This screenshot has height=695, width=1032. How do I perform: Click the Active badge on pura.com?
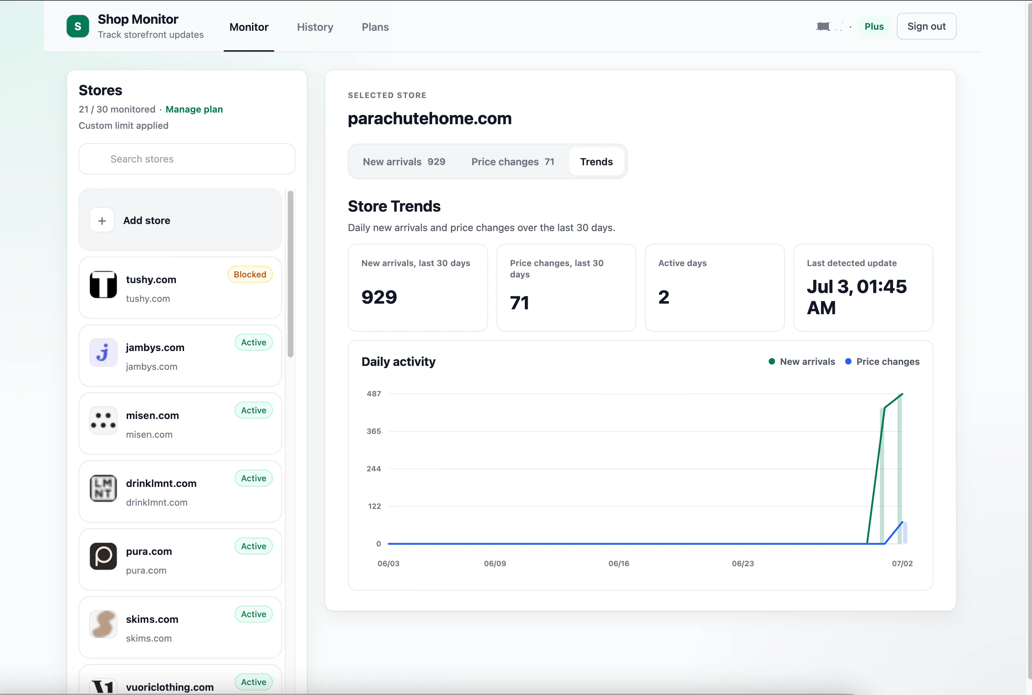[x=253, y=545]
